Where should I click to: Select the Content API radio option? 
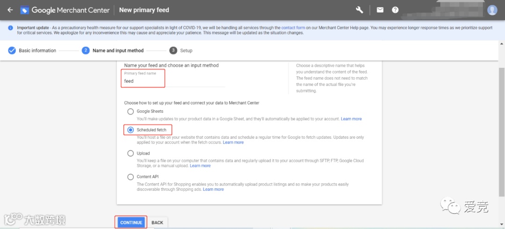click(130, 177)
